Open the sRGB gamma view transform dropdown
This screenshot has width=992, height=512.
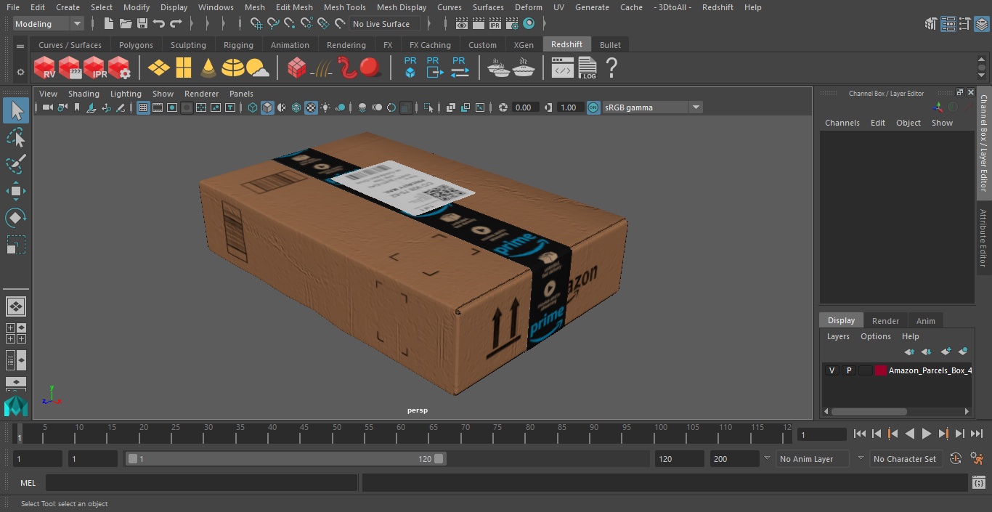(x=652, y=107)
